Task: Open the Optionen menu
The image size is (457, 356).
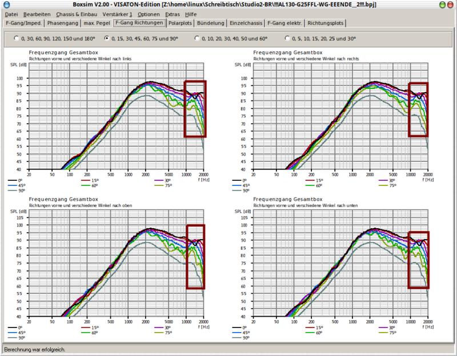Action: tap(149, 13)
